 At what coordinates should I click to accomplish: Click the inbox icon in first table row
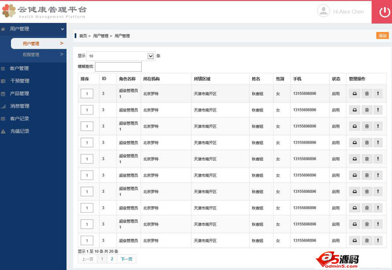[355, 93]
